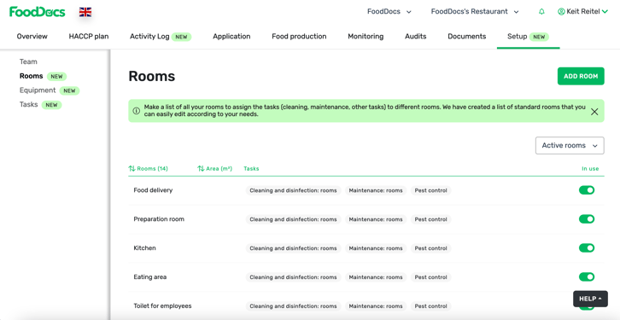Go to the Audits tab
The width and height of the screenshot is (620, 320).
[x=416, y=37]
